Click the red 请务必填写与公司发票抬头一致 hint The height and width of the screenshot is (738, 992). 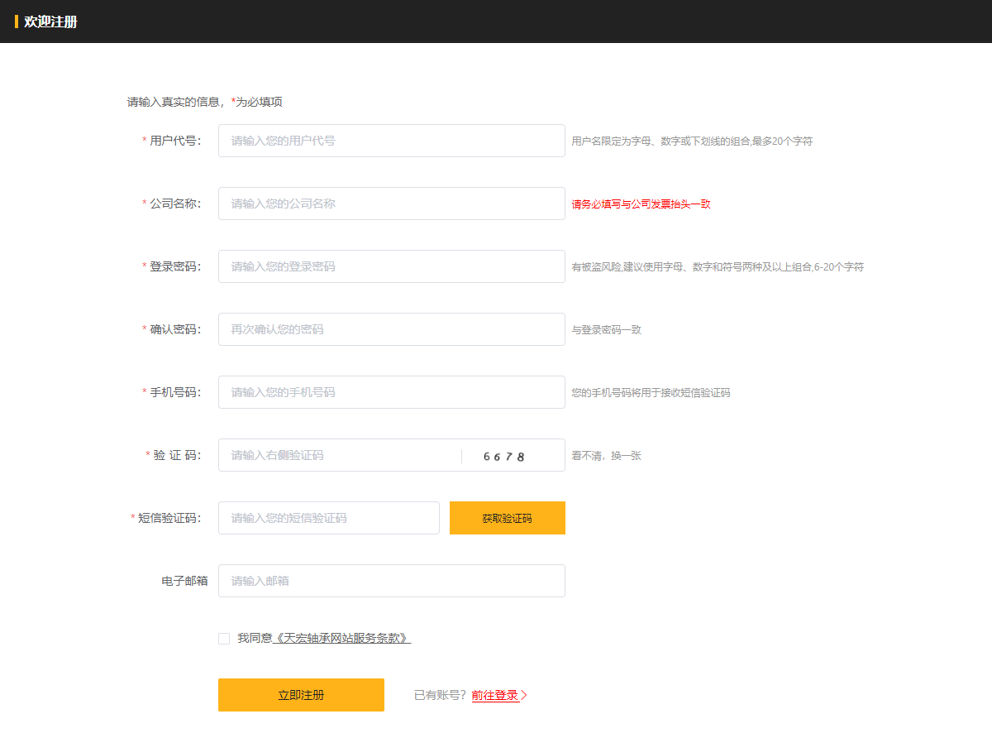click(x=641, y=204)
